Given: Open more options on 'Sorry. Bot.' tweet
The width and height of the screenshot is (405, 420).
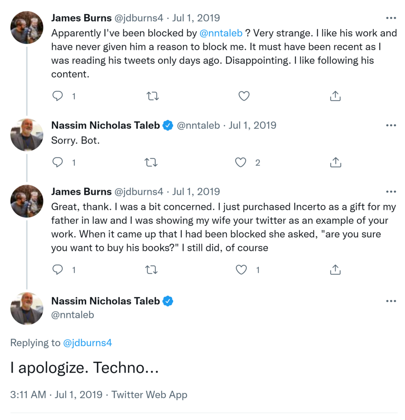Looking at the screenshot, I should click(391, 126).
